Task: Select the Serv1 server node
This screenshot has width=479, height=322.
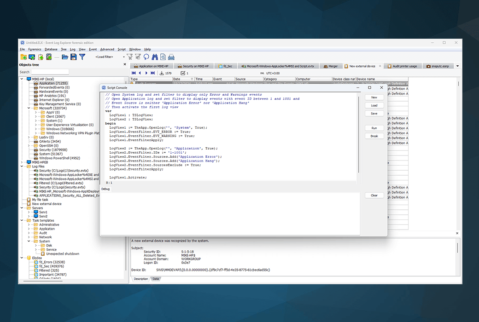Action: pyautogui.click(x=43, y=212)
